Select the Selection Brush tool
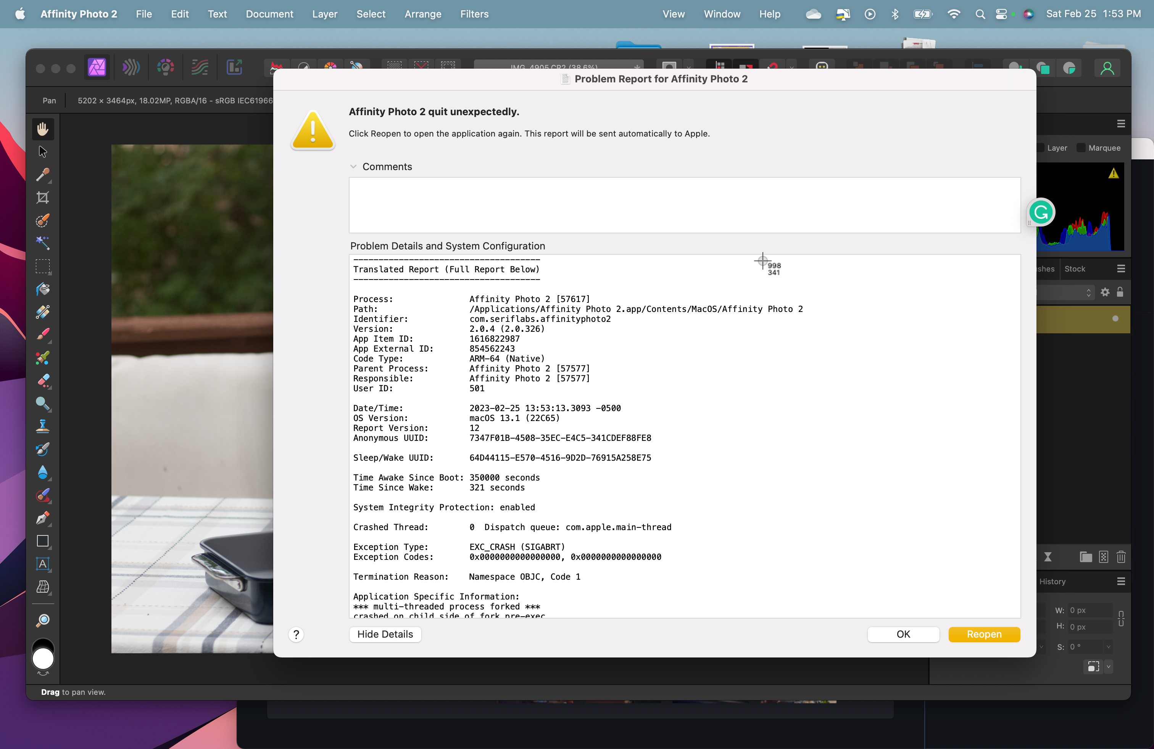Viewport: 1154px width, 749px height. click(x=43, y=220)
